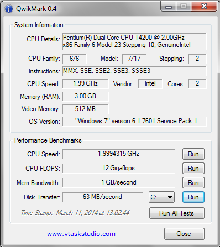Click the Memory (RAM) 3.00 GB field

[86, 96]
